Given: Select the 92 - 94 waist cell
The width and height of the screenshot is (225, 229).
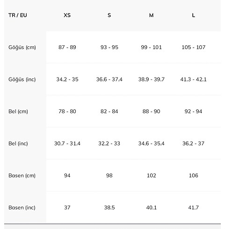Looking at the screenshot, I should (x=193, y=111).
